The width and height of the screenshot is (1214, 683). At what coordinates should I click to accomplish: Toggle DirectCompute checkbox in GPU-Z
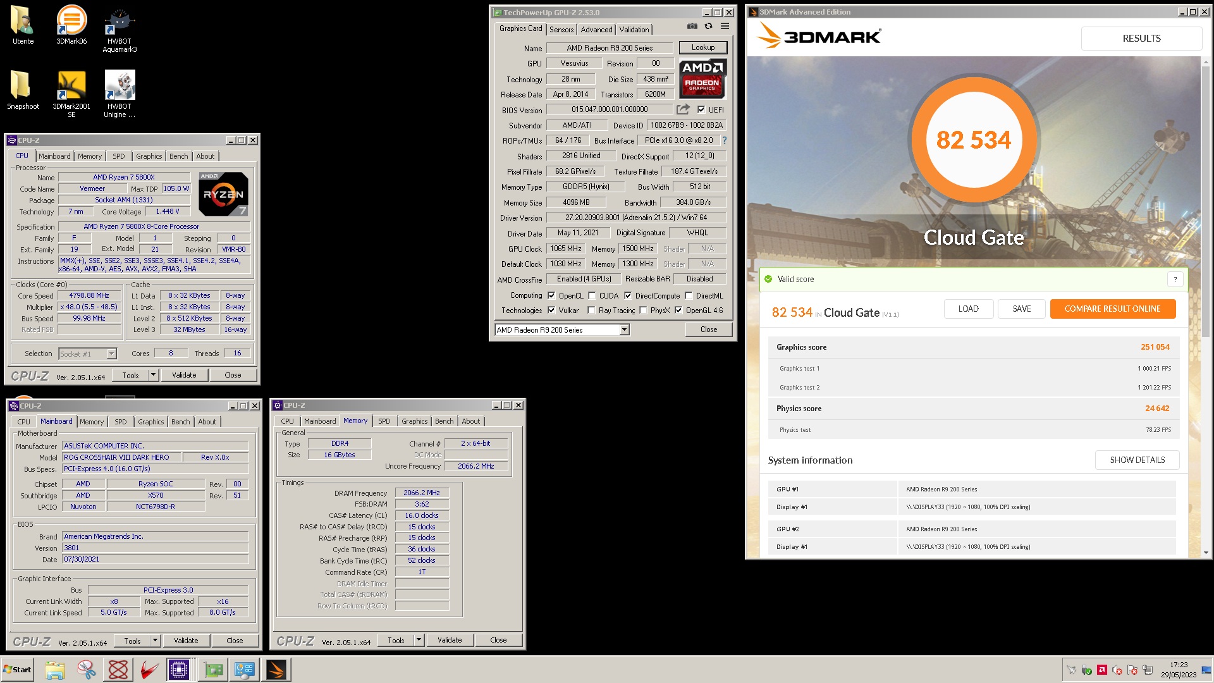click(628, 295)
